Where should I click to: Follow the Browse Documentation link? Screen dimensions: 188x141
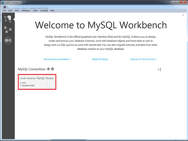[57, 59]
